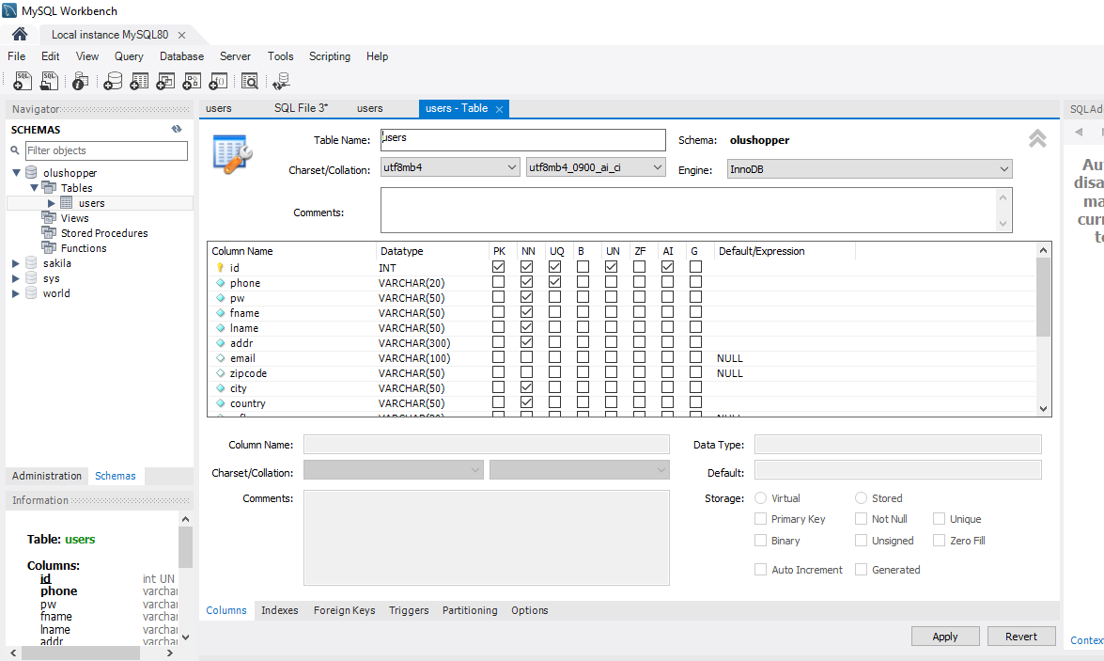Click the Stored Procedures folder icon
This screenshot has width=1104, height=661.
[49, 232]
